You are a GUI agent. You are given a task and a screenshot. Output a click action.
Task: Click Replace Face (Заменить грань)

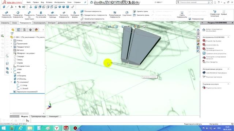click(141, 15)
